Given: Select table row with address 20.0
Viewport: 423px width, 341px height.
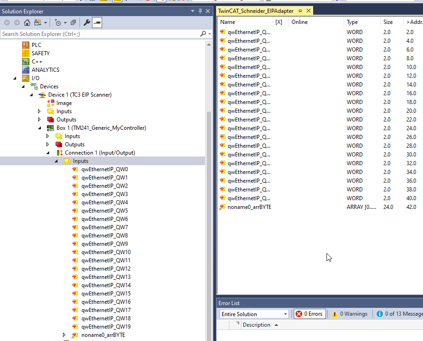Looking at the screenshot, I should 320,111.
